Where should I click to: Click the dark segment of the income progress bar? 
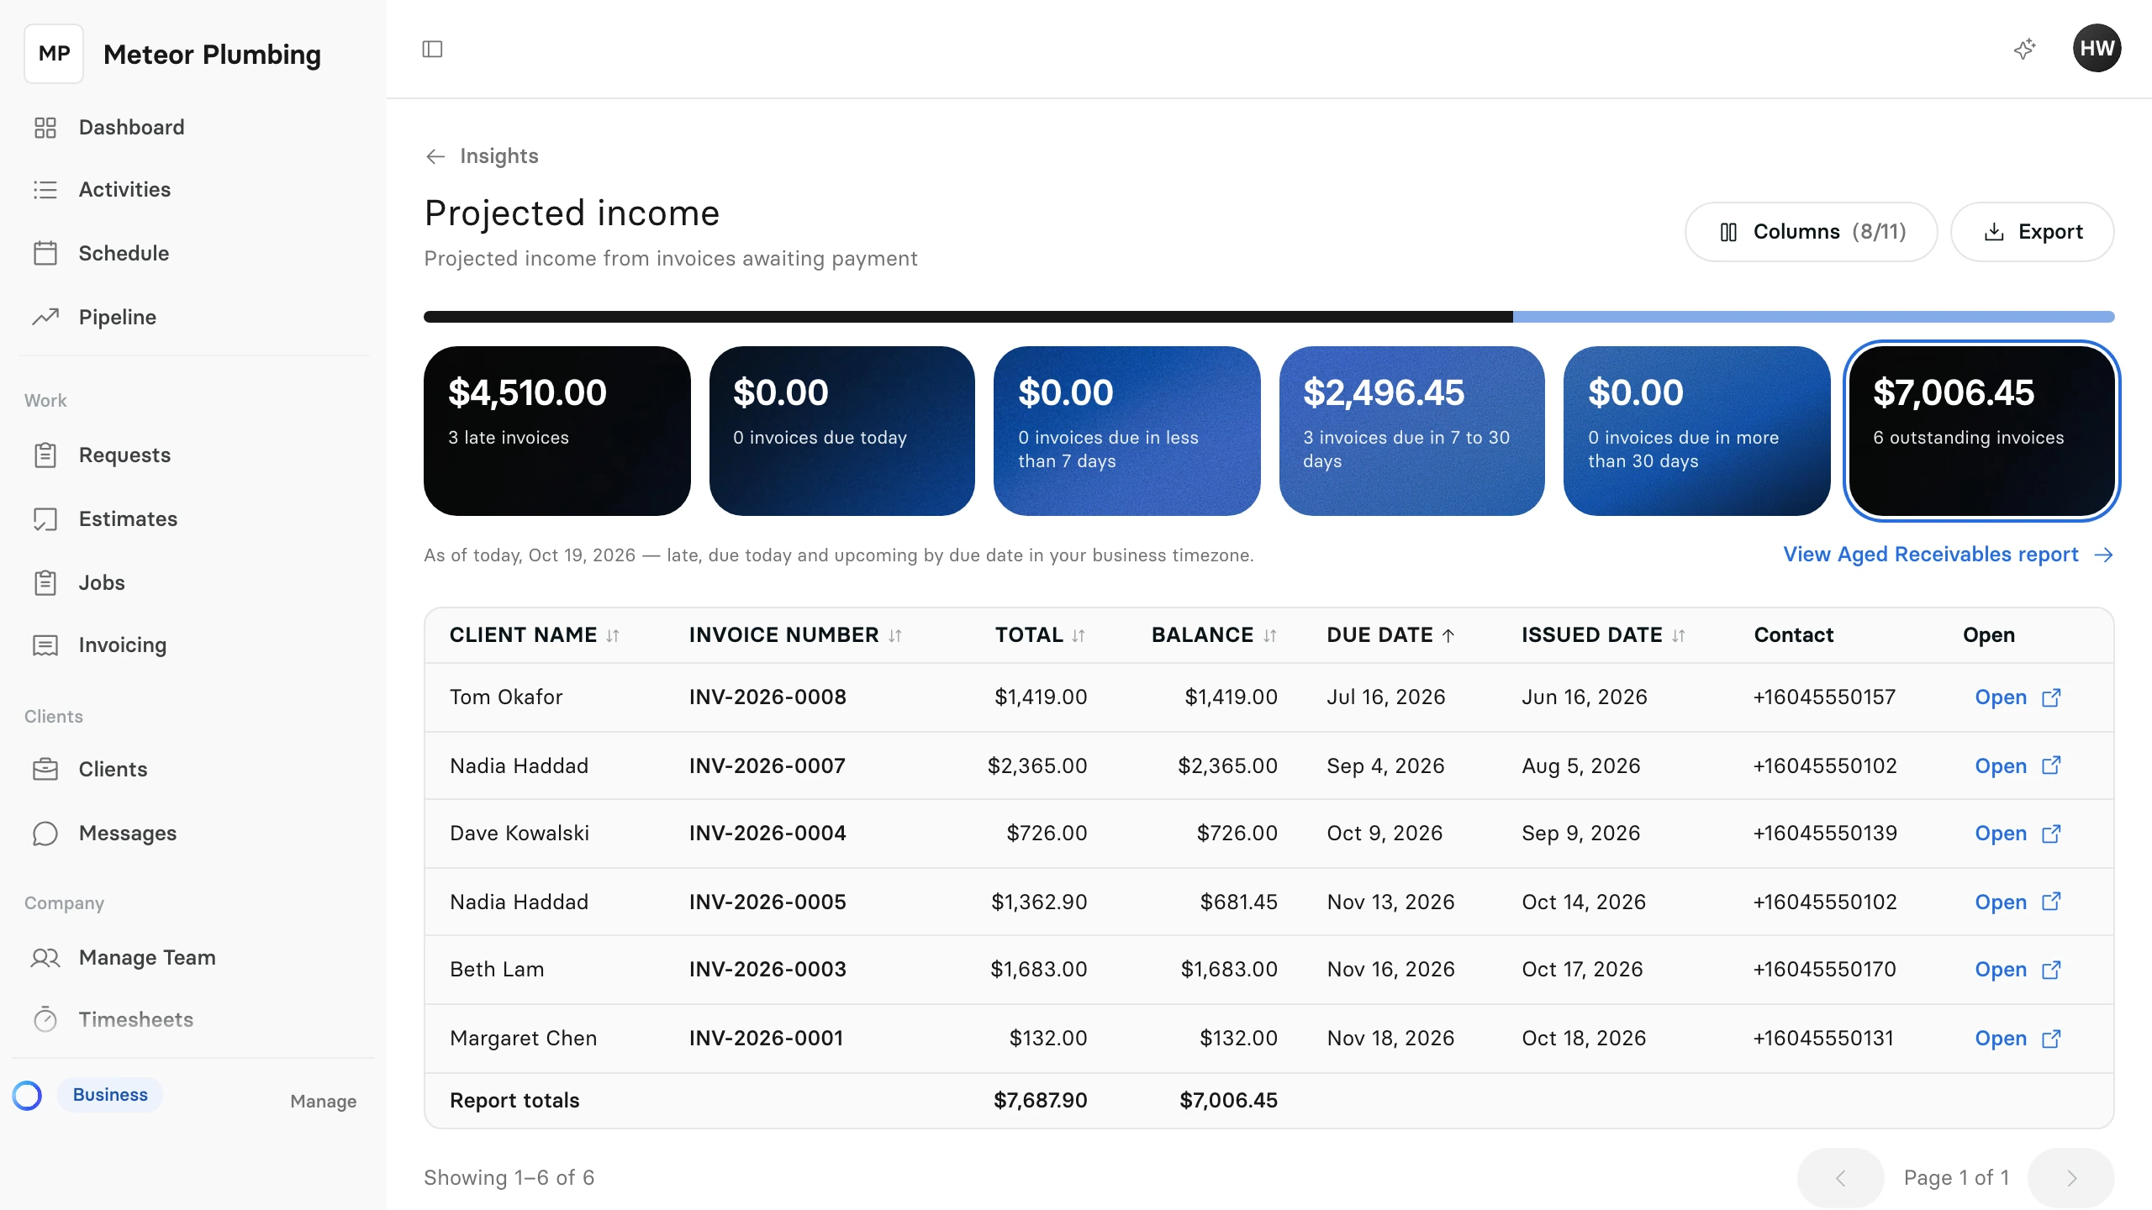pyautogui.click(x=968, y=317)
